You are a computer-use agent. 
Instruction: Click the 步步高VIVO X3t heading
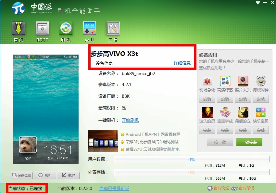click(114, 54)
